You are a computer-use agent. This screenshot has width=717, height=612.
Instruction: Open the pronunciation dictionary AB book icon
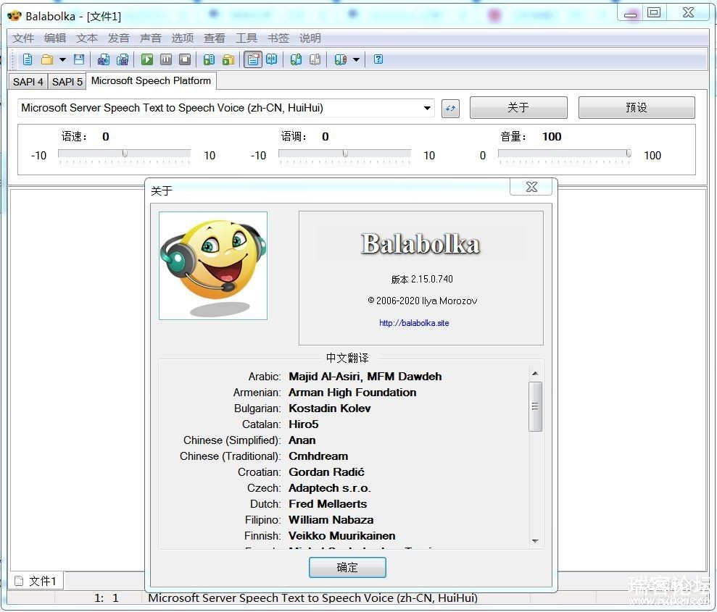pyautogui.click(x=272, y=59)
